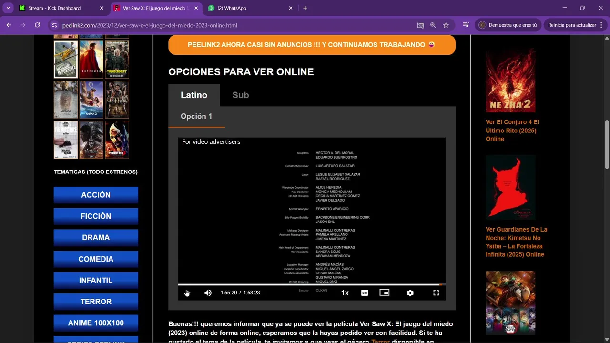Bookmark this page with star icon
Screen dimensions: 610x343
point(446,25)
